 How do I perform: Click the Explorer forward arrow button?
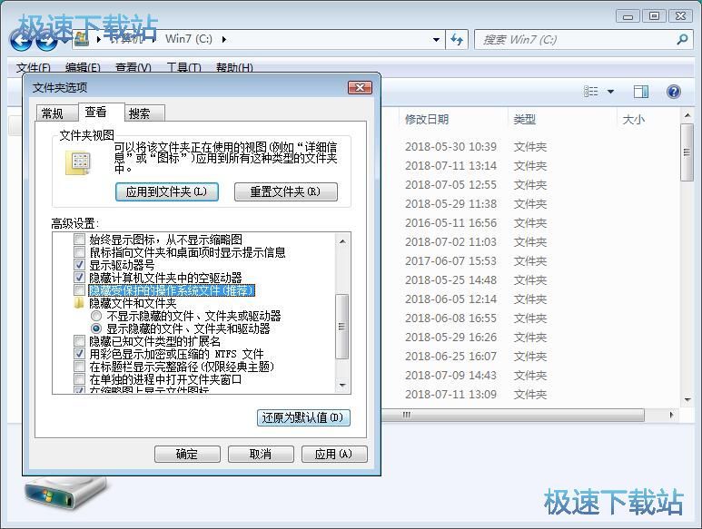(46, 41)
